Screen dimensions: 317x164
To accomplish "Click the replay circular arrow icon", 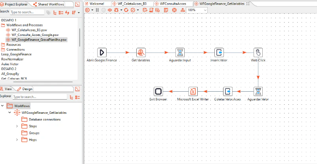I will (x=126, y=10).
